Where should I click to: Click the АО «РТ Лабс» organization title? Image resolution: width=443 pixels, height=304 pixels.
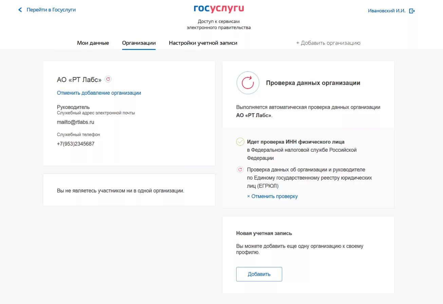pos(79,80)
